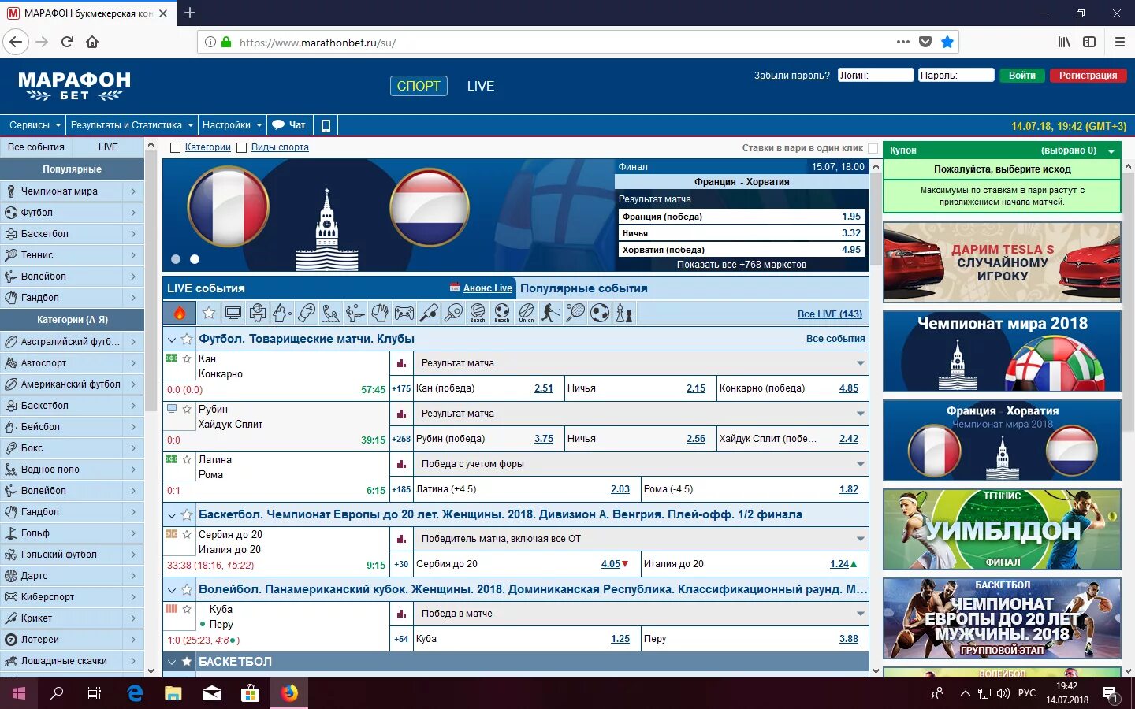Toggle favorite star for Сербия до 20 match
The height and width of the screenshot is (709, 1135).
(x=187, y=534)
